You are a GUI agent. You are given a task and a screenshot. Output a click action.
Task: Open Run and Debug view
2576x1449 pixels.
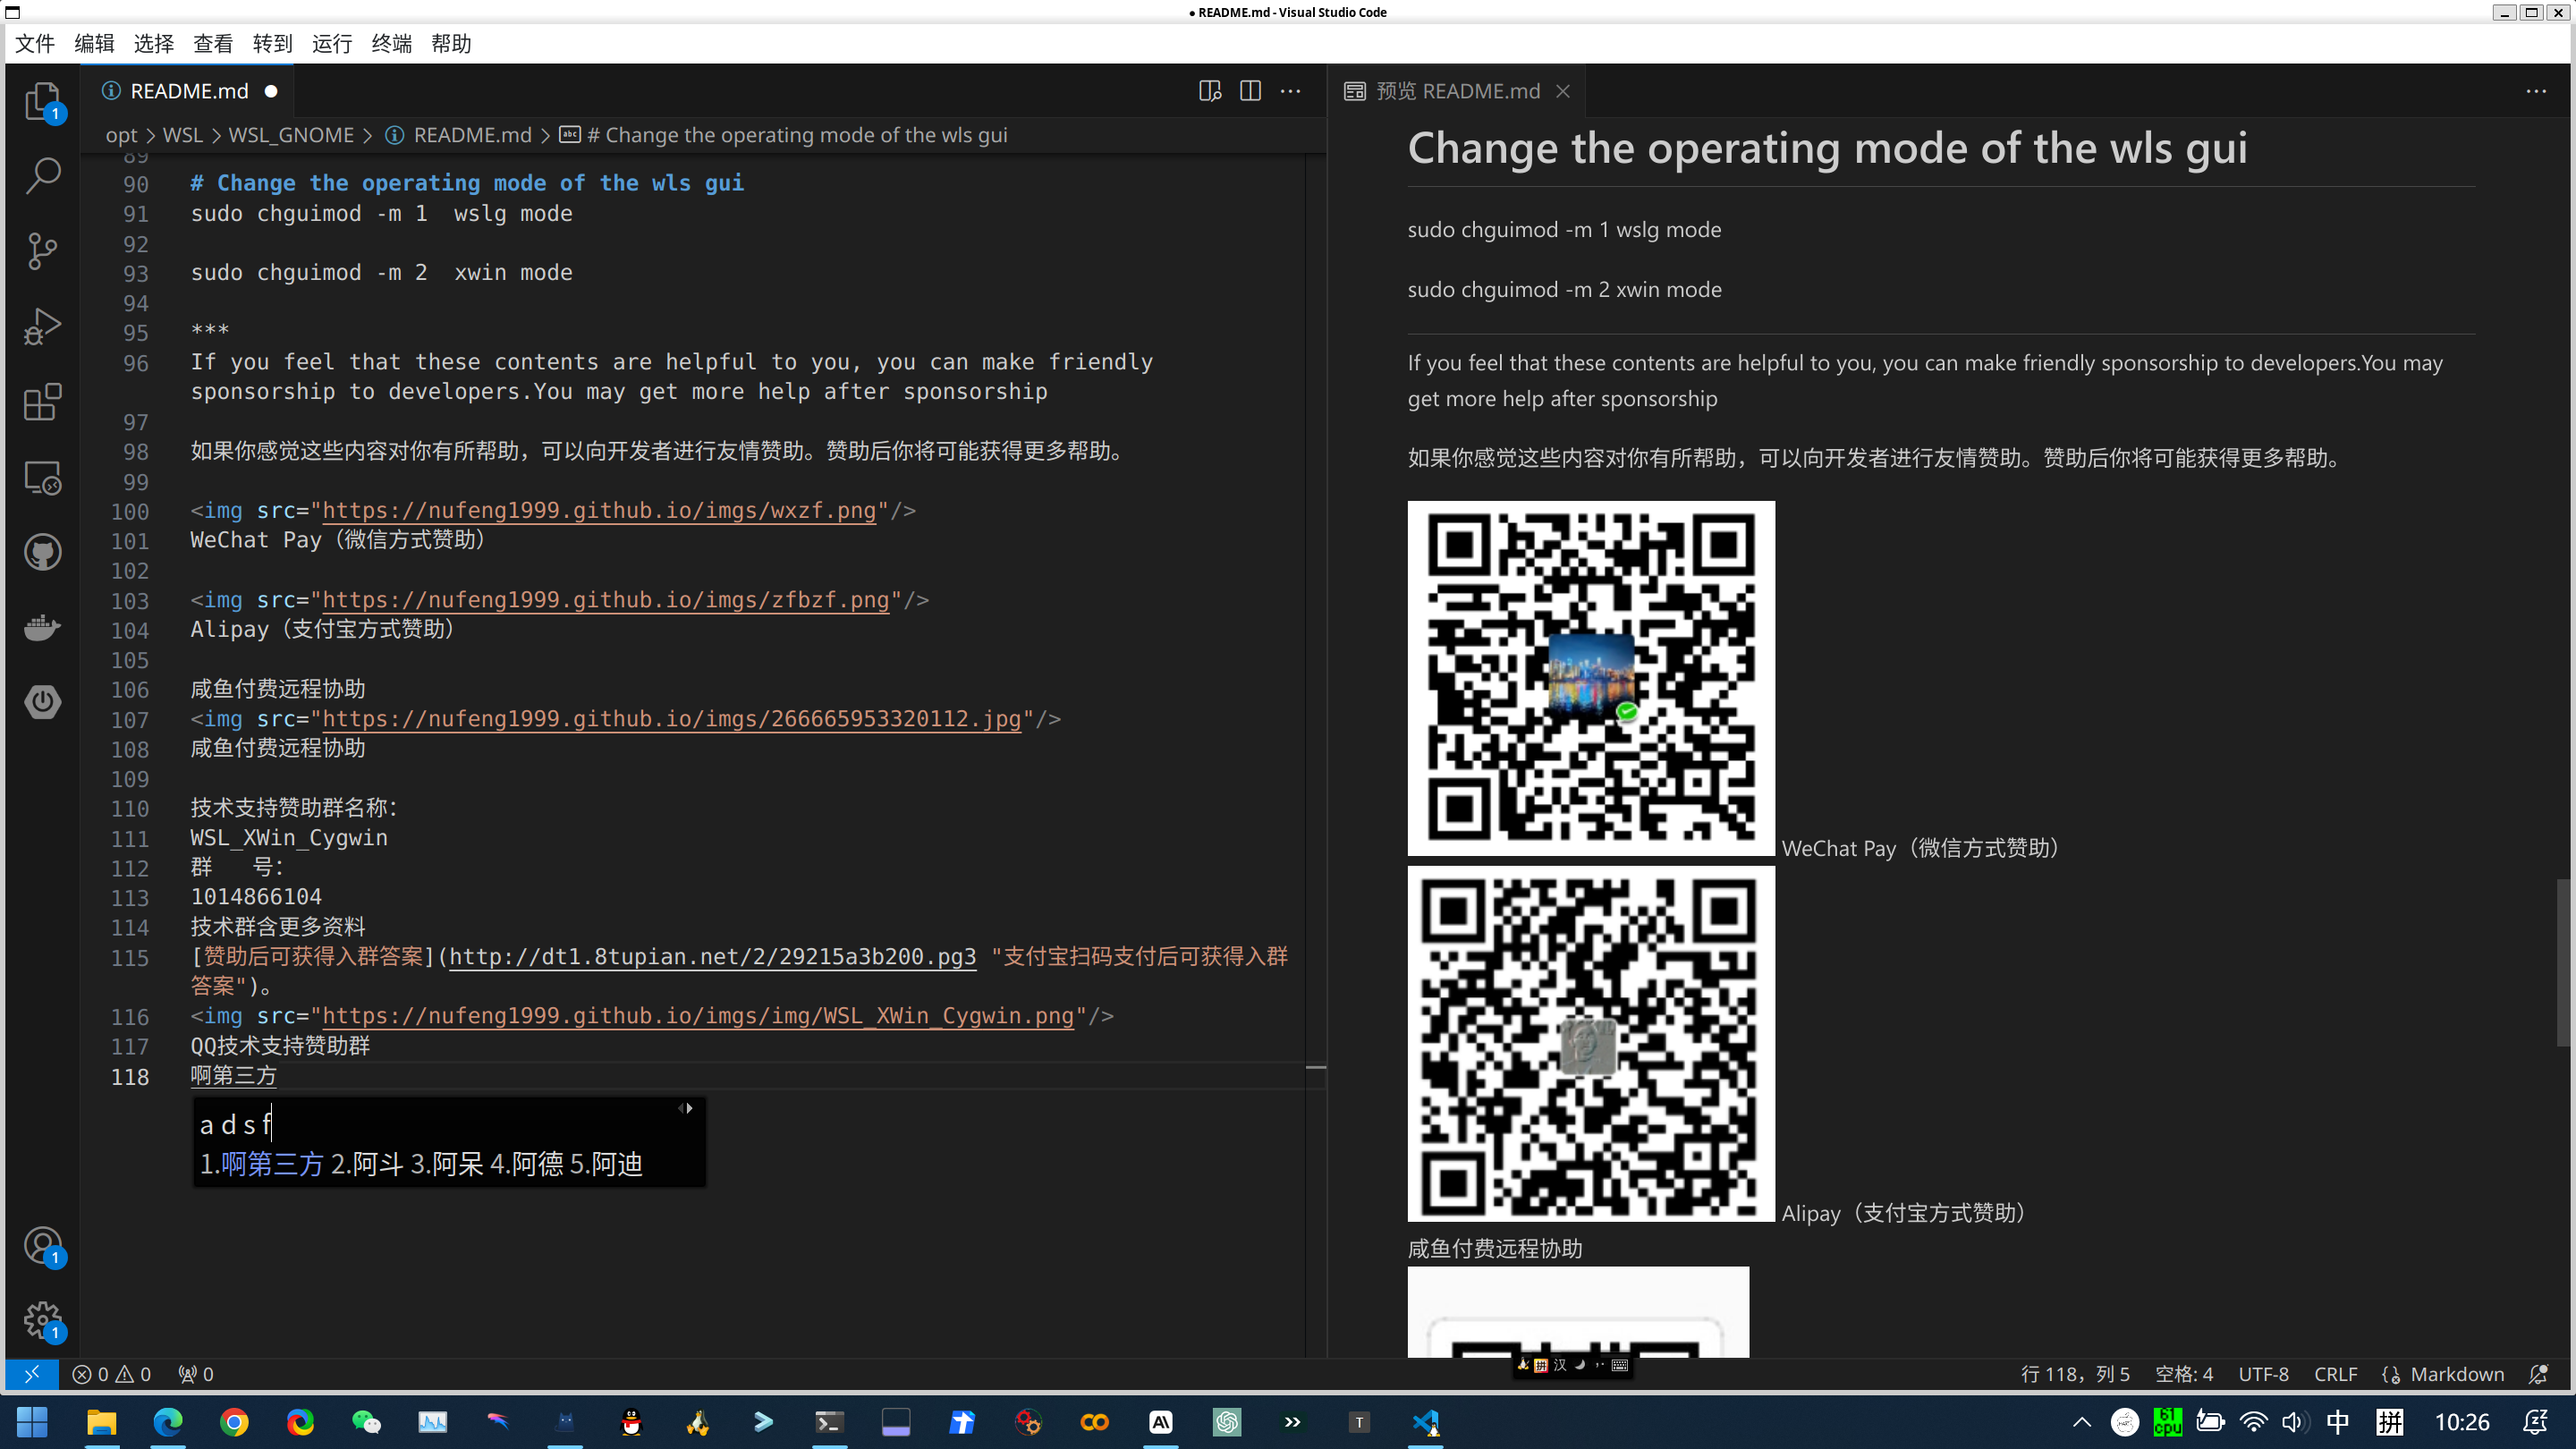pos(42,326)
